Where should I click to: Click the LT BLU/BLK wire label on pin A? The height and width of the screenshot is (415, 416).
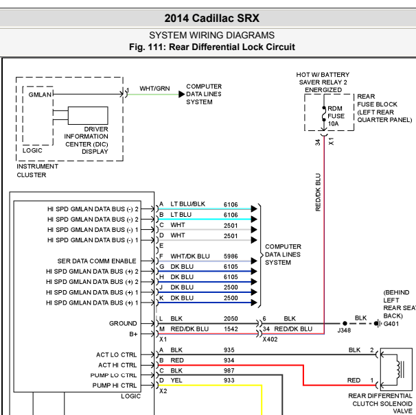click(187, 204)
